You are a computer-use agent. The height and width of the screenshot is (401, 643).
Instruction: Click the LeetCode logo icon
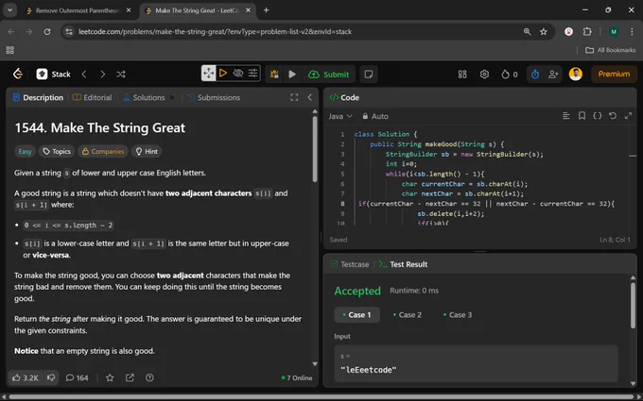(18, 74)
